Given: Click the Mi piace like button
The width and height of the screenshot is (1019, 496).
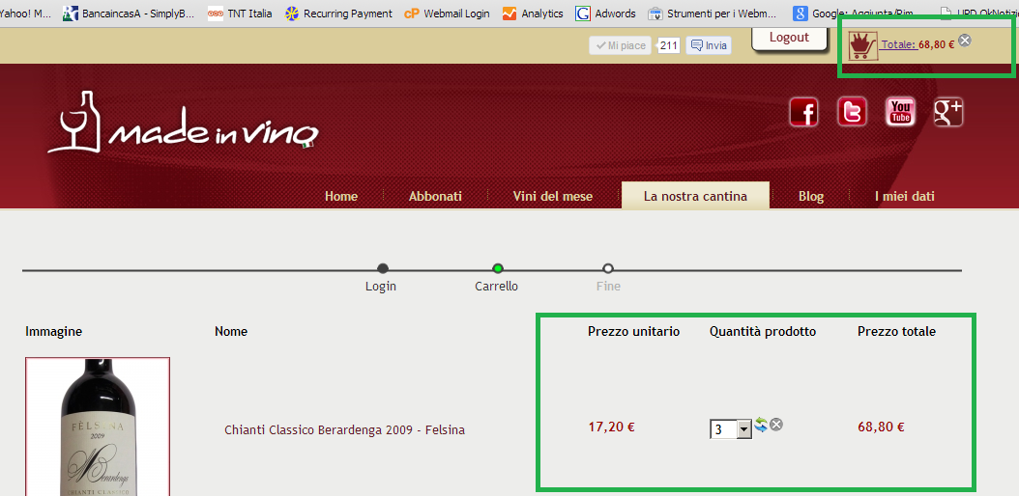Looking at the screenshot, I should (x=620, y=45).
